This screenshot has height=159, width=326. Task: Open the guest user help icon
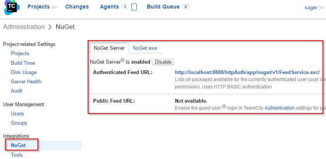click(x=224, y=107)
